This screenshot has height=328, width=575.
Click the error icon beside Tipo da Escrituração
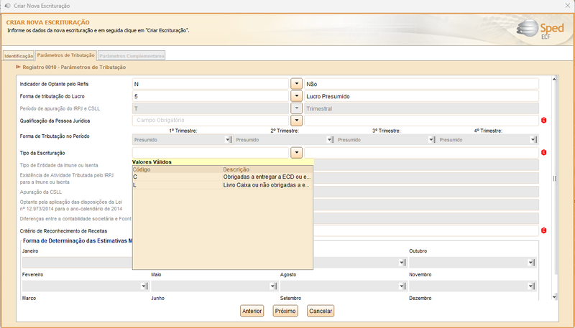544,152
